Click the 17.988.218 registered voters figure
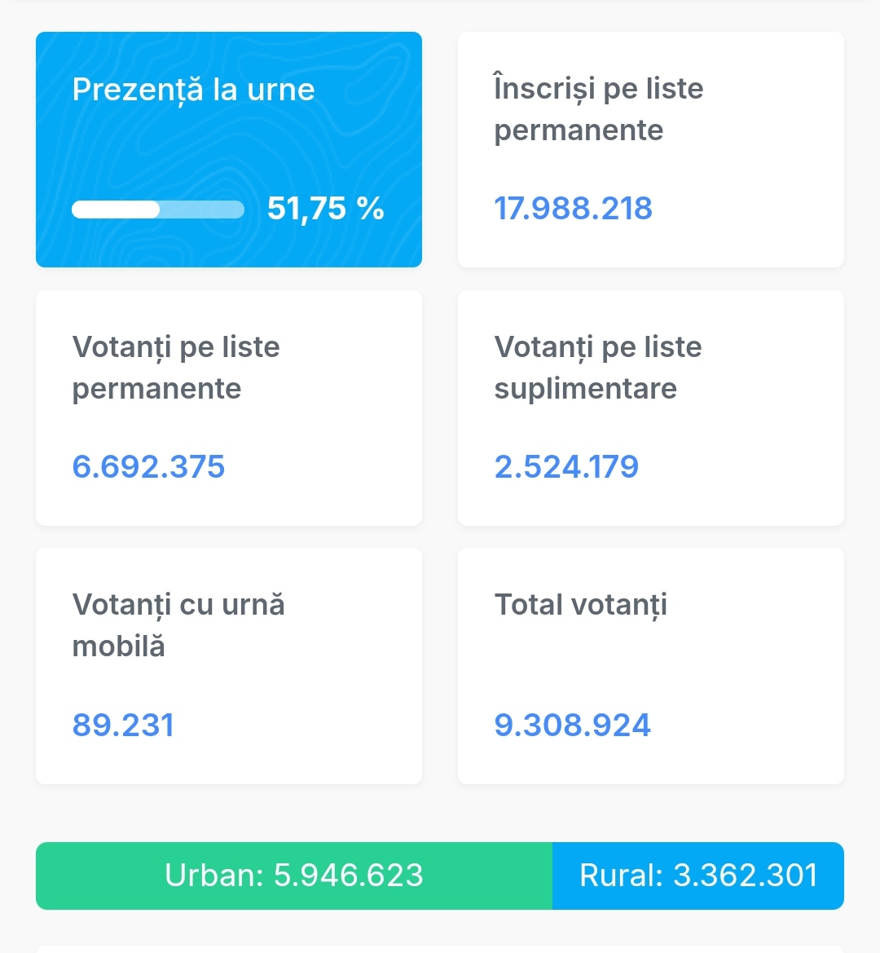880x953 pixels. point(573,209)
